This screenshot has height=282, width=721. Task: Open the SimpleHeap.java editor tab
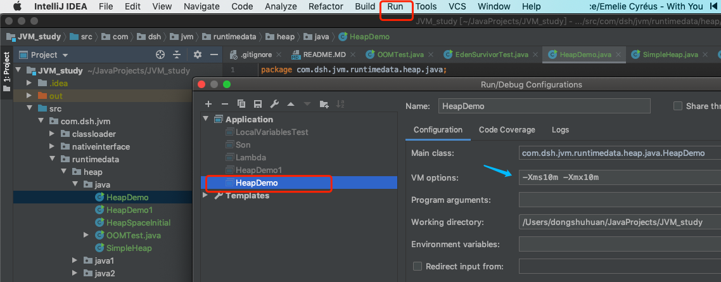click(x=665, y=54)
